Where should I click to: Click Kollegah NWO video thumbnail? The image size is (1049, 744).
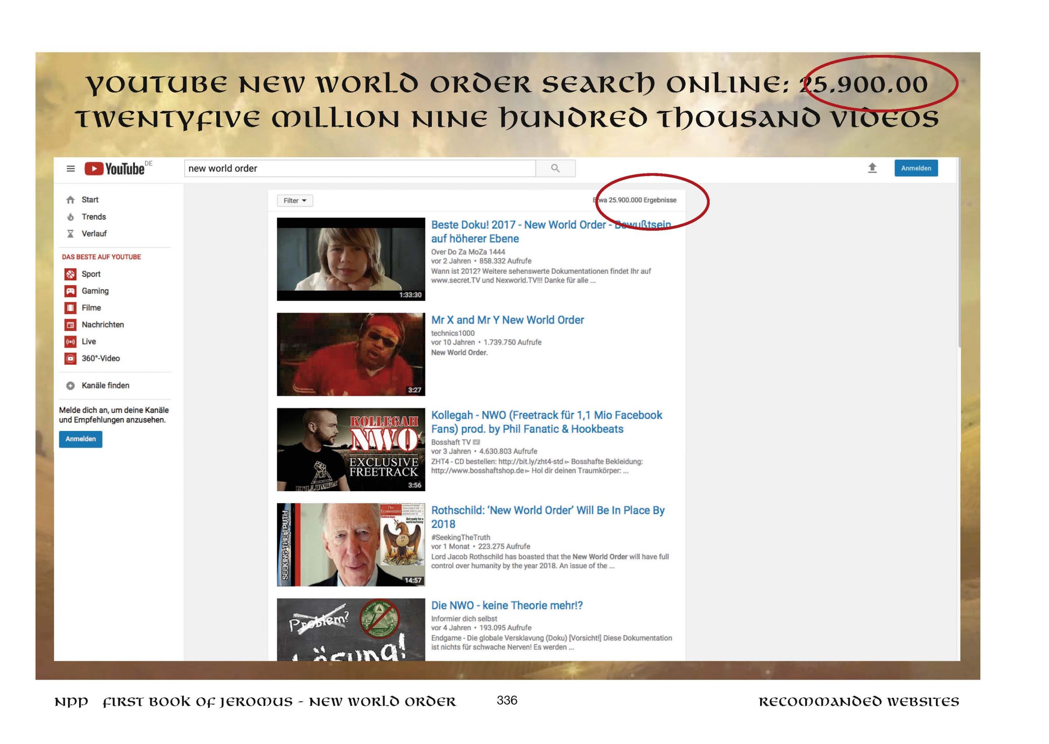pos(351,449)
